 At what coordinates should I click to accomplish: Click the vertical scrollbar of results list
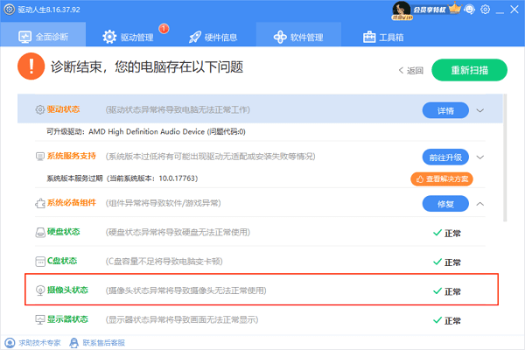tap(505, 157)
